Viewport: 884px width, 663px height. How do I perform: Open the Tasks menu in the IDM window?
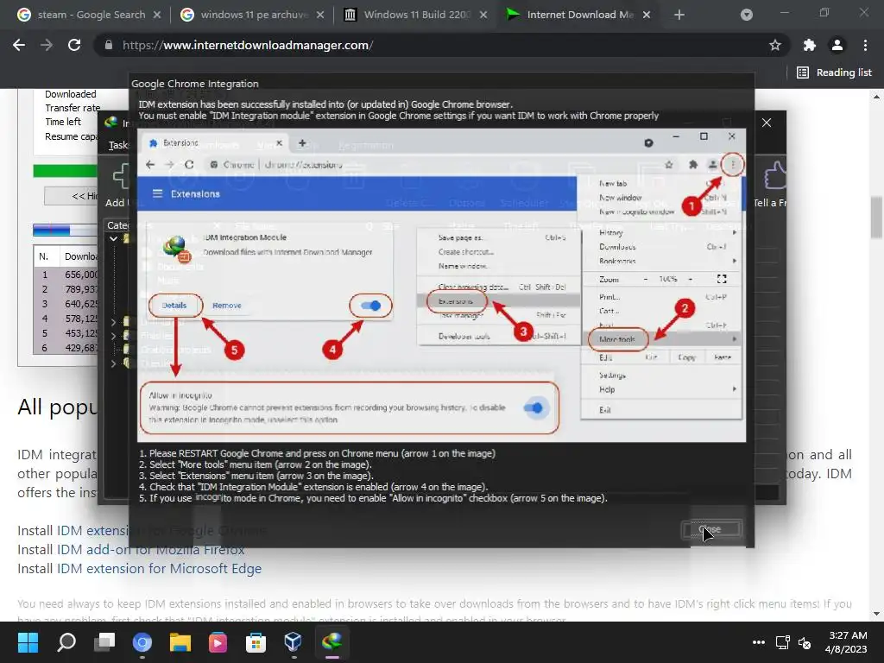click(118, 145)
